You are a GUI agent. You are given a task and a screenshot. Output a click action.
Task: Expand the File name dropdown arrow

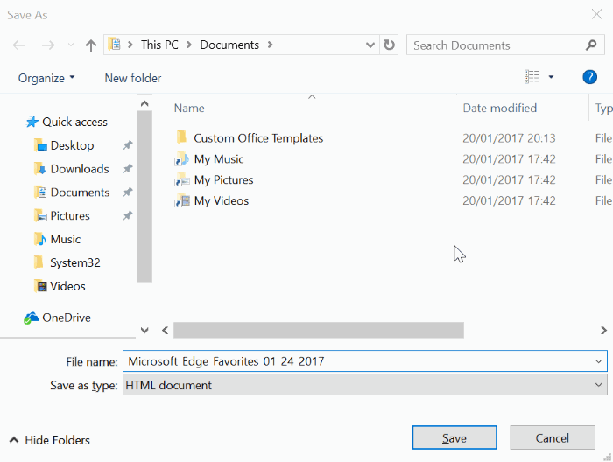(599, 360)
